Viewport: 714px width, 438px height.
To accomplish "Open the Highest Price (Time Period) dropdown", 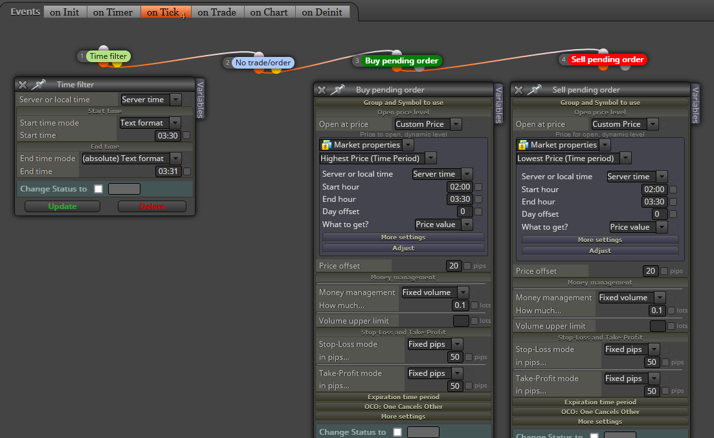I will click(378, 158).
